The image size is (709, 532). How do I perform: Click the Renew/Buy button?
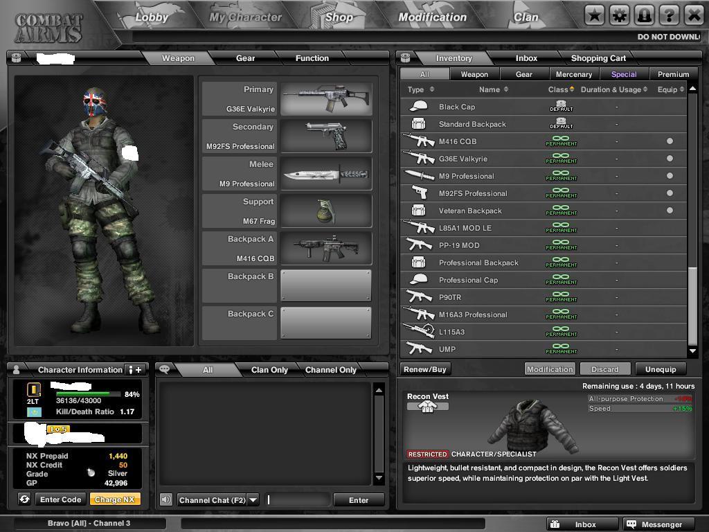pos(425,369)
